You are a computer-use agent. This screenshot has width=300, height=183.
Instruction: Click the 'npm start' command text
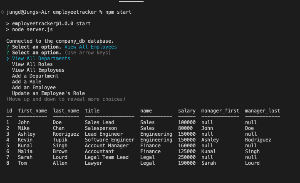(118, 12)
